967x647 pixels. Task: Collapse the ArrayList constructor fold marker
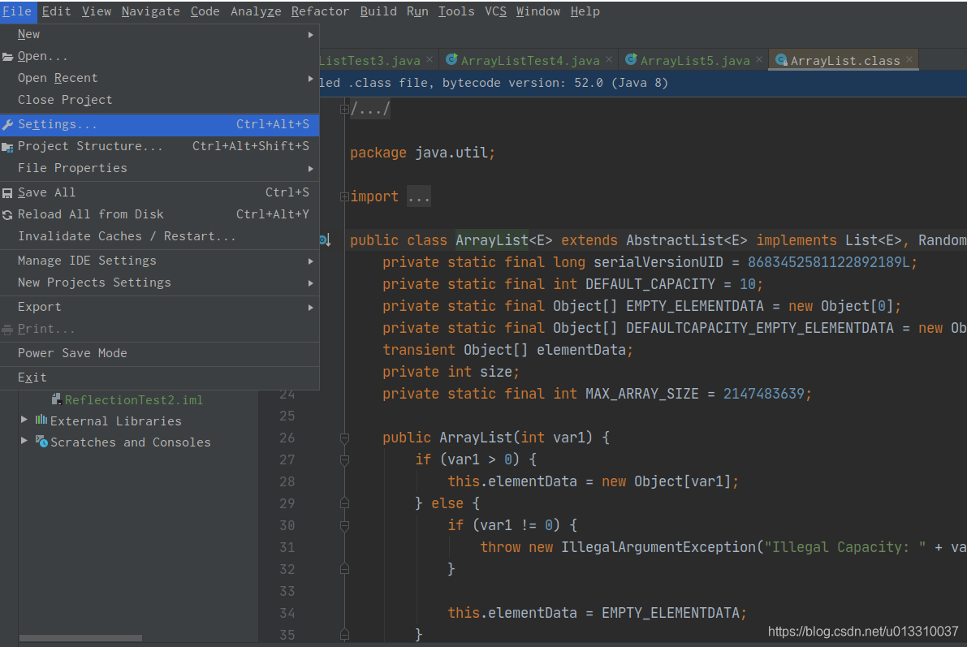point(344,438)
